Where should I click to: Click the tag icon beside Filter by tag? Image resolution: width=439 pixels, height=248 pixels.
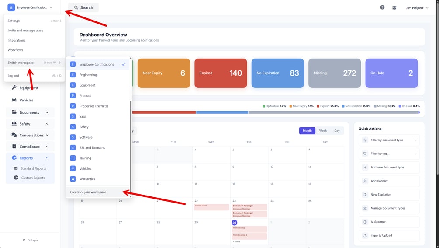pos(365,154)
